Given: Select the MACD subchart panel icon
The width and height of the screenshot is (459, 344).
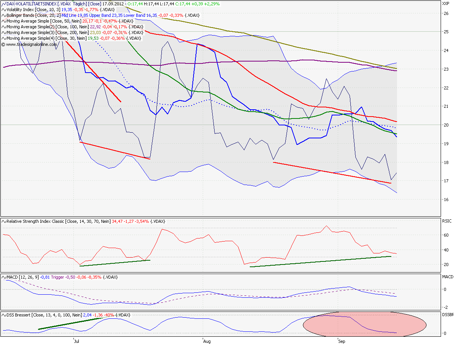Looking at the screenshot, I should tap(4, 276).
